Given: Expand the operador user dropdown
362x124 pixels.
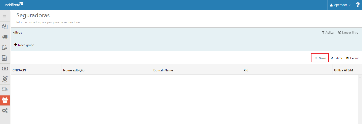Looking at the screenshot, I should (340, 5).
